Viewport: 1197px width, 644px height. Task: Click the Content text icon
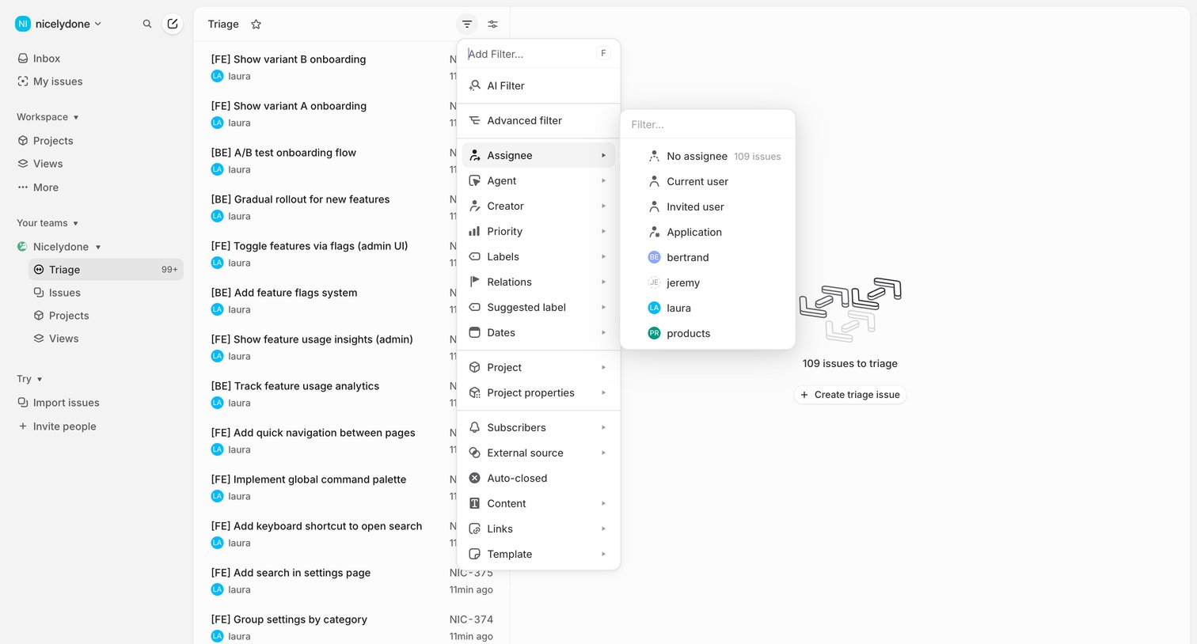click(475, 503)
